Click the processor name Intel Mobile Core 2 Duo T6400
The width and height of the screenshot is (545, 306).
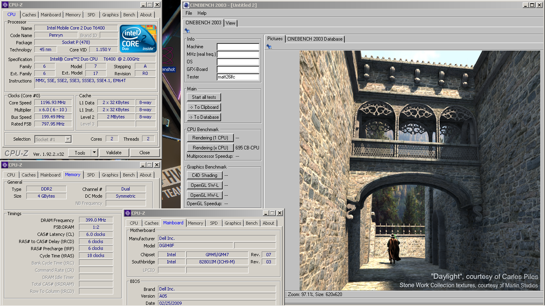(x=76, y=28)
